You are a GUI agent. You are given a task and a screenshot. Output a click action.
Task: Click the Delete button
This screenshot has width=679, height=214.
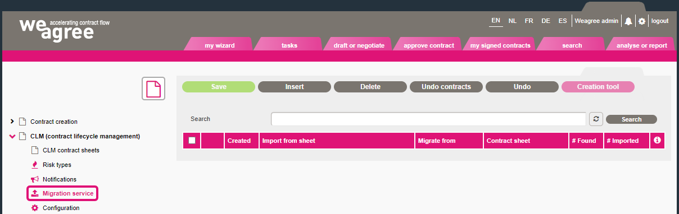[x=370, y=87]
